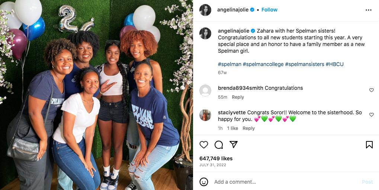
Task: Save the post with the bookmark icon
Action: (369, 145)
